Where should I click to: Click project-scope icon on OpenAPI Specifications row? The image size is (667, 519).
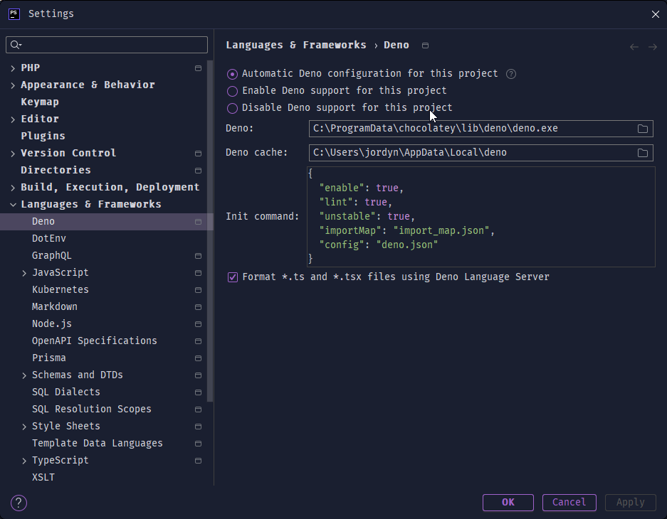coord(198,341)
